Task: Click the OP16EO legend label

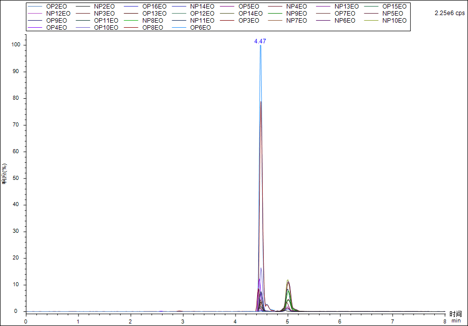Action: [x=154, y=7]
